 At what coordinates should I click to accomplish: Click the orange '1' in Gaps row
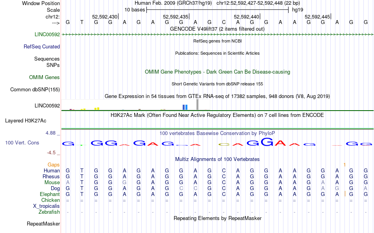coord(344,165)
